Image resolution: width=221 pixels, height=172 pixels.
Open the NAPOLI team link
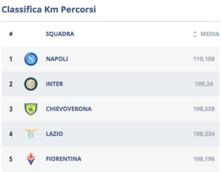(x=57, y=59)
